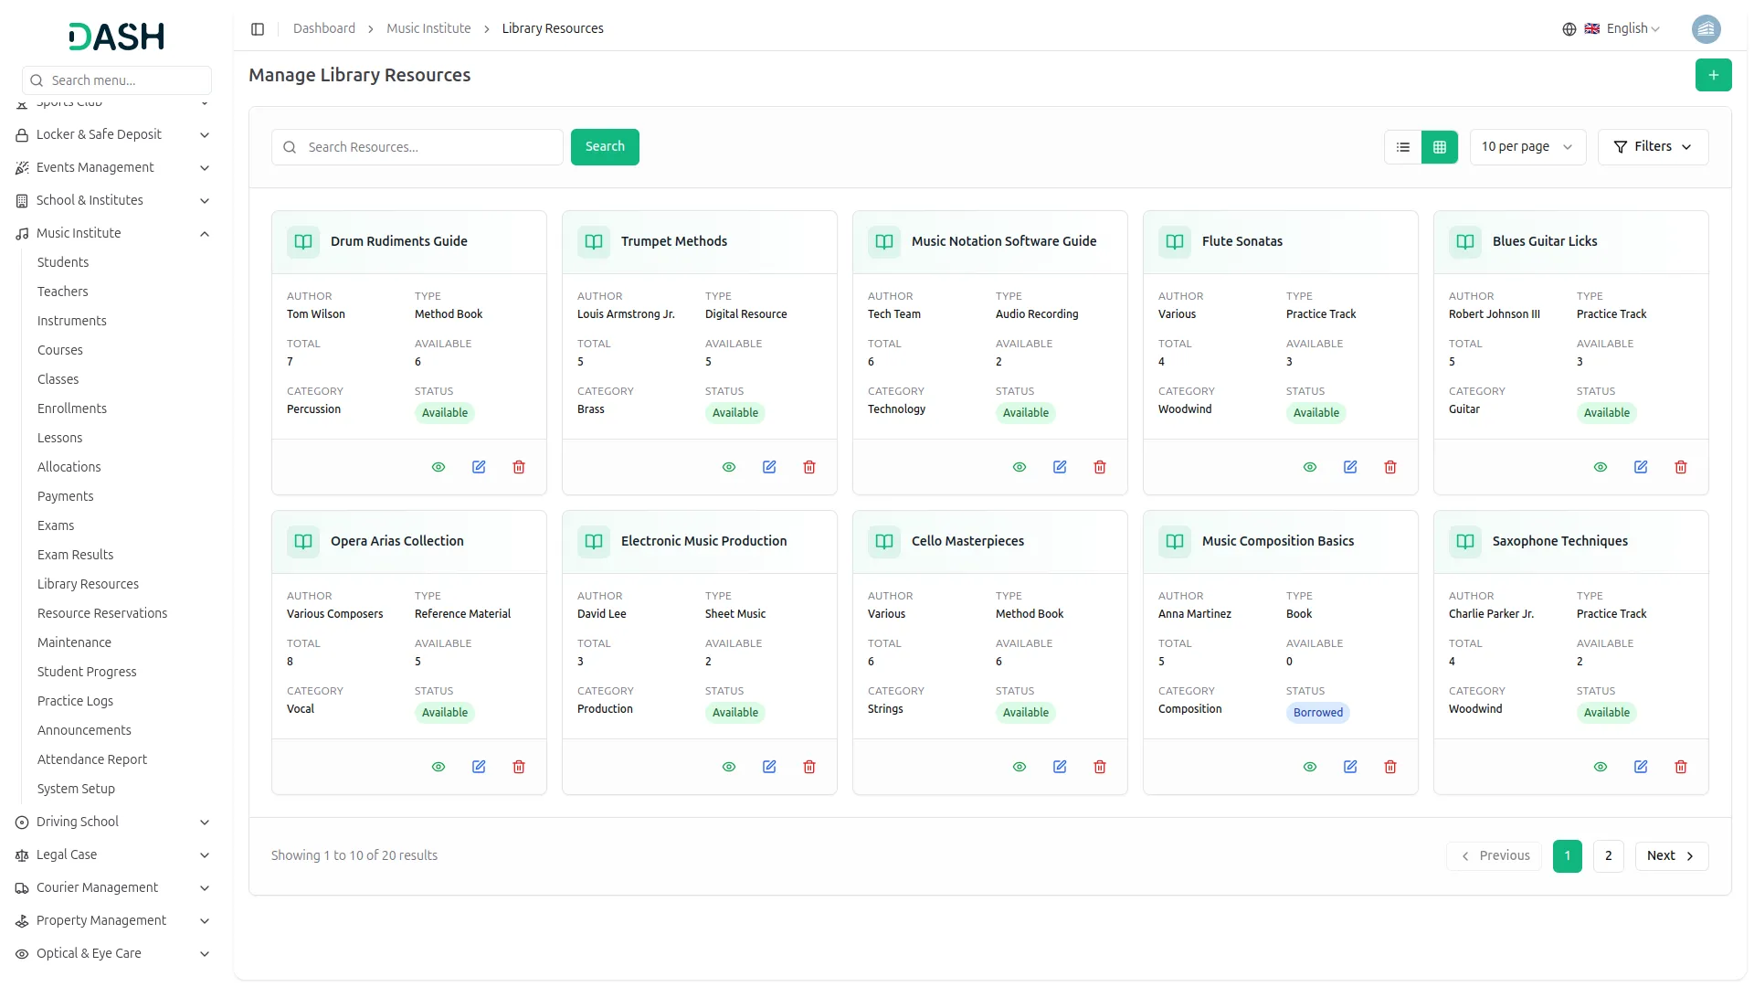Switch to grid view layout
This screenshot has height=987, width=1754.
click(1440, 147)
